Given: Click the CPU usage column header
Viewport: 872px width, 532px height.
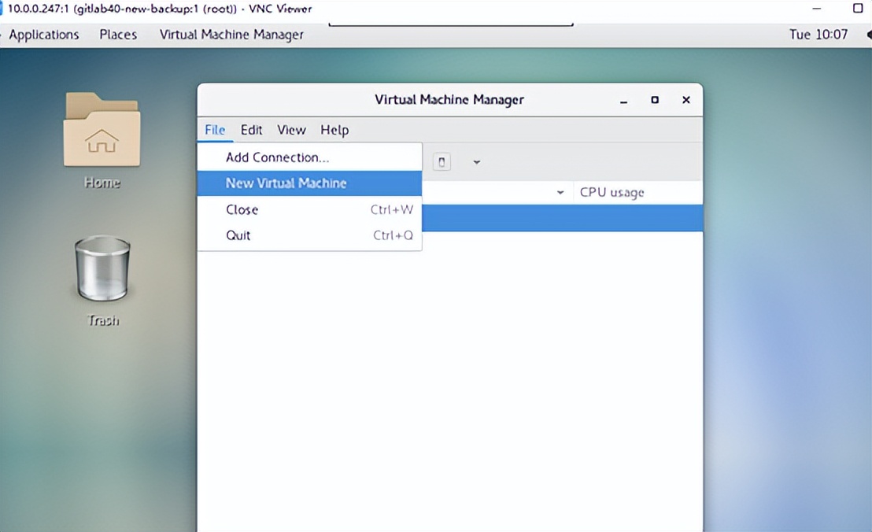Looking at the screenshot, I should click(612, 192).
